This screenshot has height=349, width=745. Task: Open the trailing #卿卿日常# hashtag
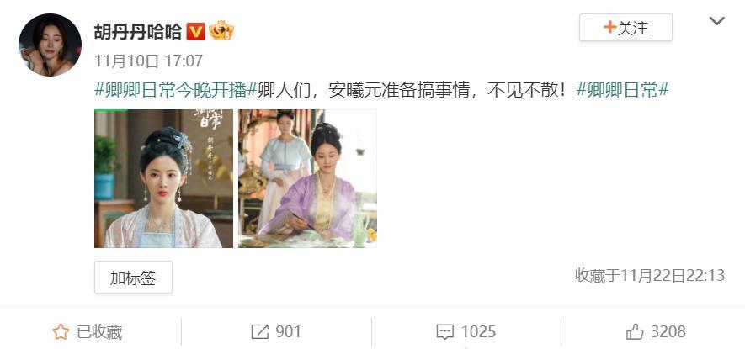622,90
